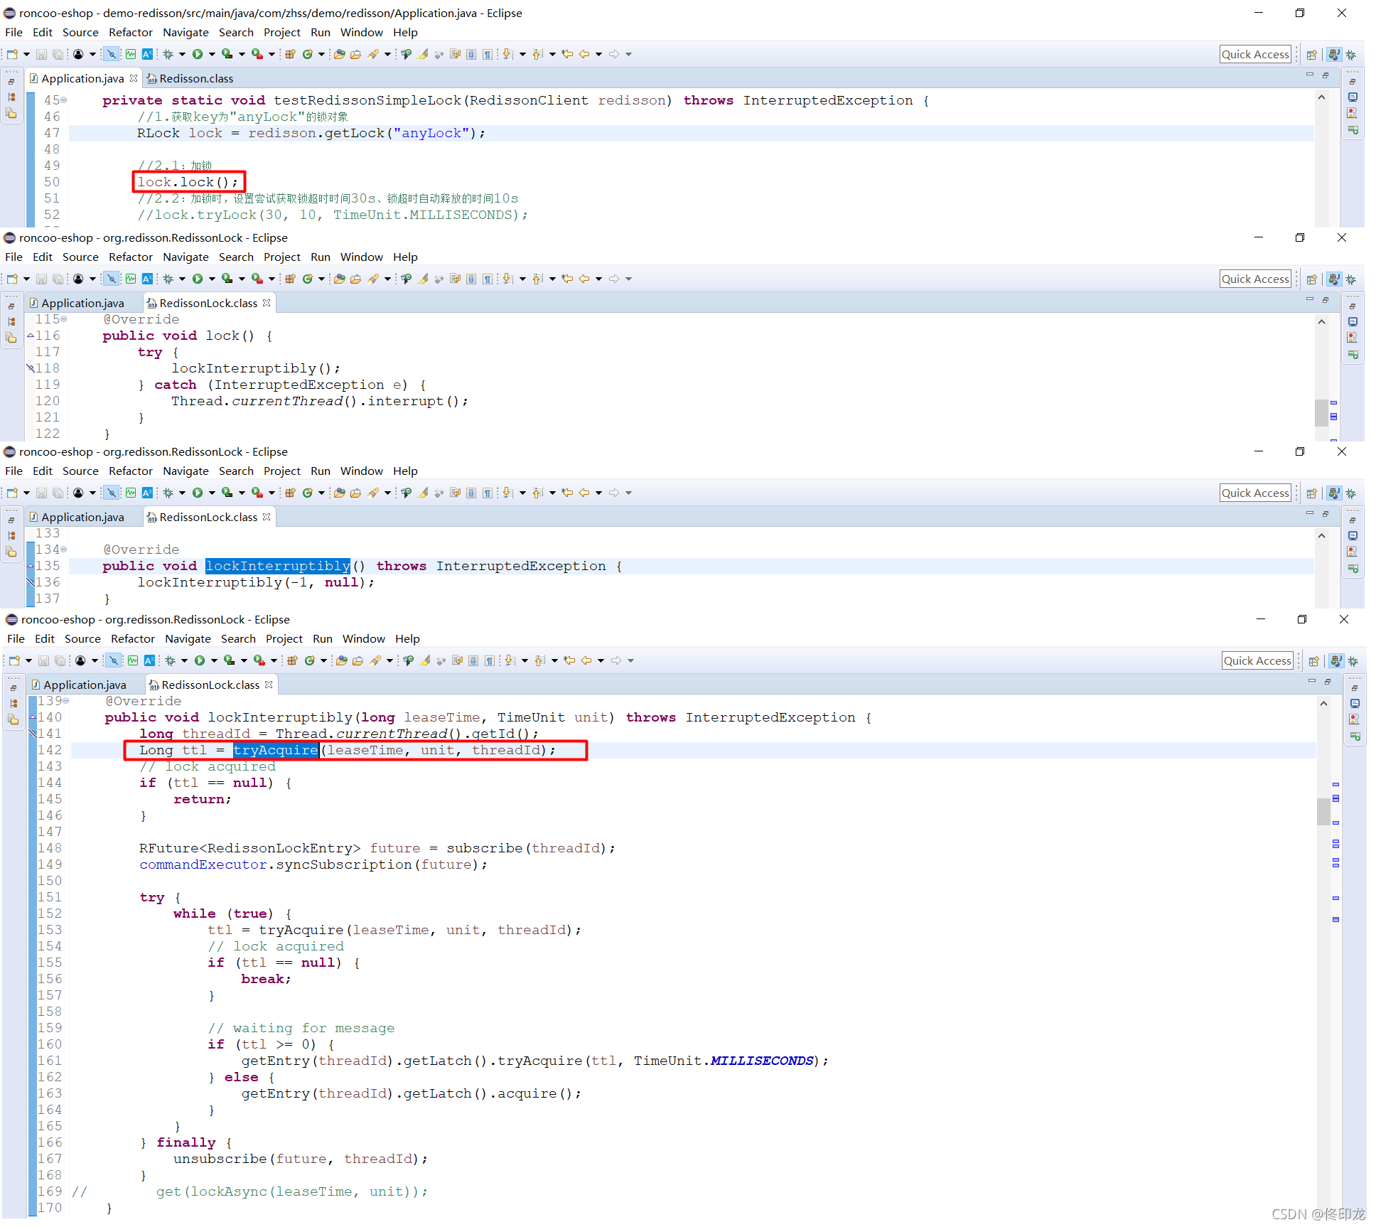Image resolution: width=1376 pixels, height=1227 pixels.
Task: Click Quick Access box in bottom window
Action: tap(1257, 660)
